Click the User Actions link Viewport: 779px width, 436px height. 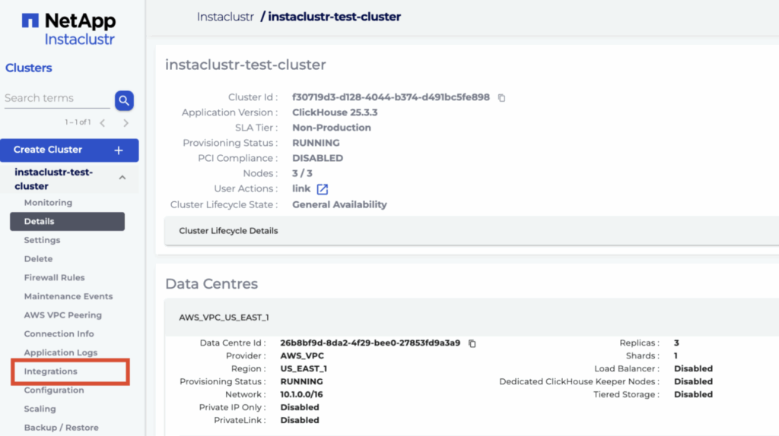301,189
